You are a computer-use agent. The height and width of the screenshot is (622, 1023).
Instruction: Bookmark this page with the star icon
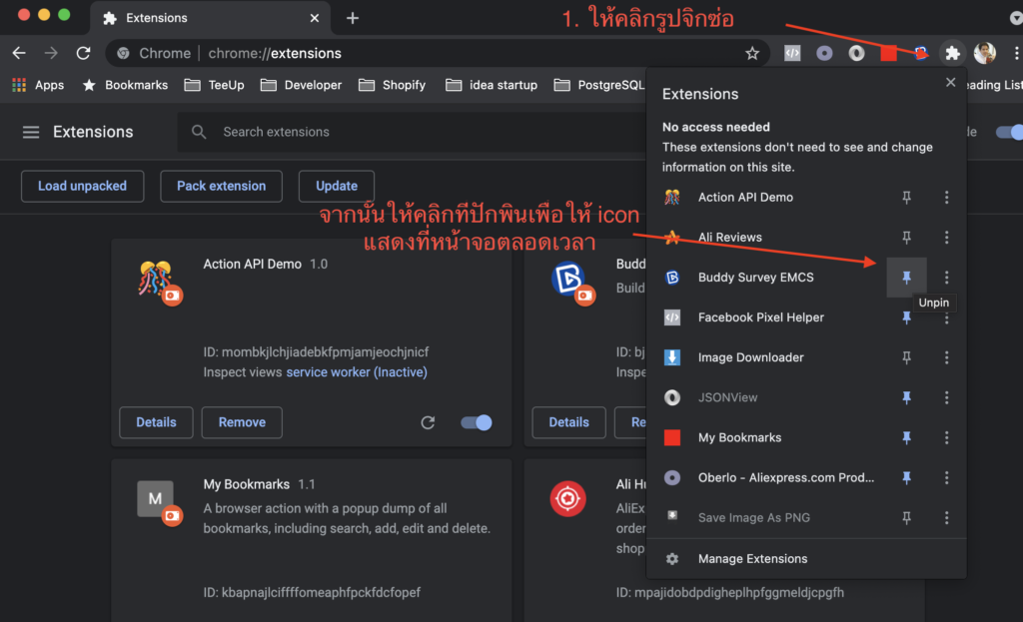pos(752,54)
